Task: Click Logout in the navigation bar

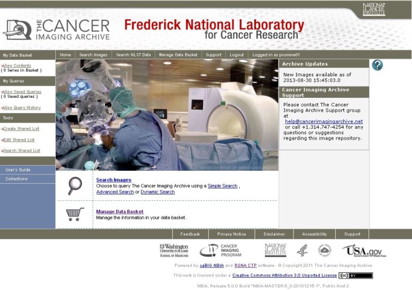Action: coord(237,55)
